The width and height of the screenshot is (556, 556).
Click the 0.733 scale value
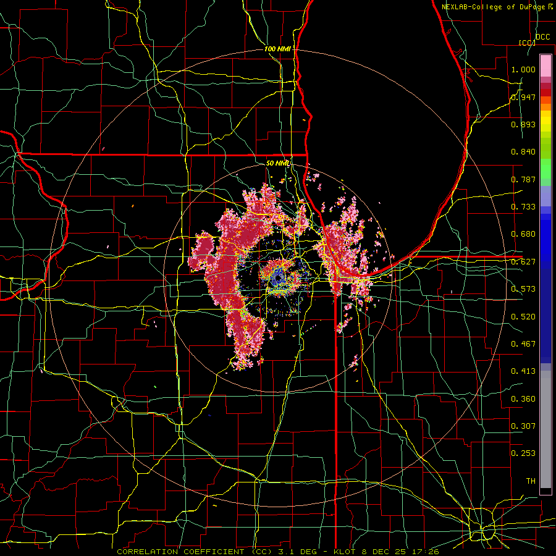pyautogui.click(x=523, y=207)
